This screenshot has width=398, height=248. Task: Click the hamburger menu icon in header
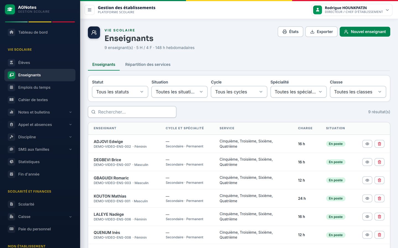90,10
